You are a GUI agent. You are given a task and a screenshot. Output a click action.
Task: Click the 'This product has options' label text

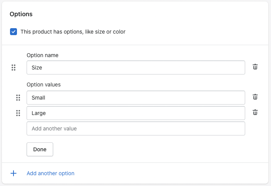coord(73,32)
